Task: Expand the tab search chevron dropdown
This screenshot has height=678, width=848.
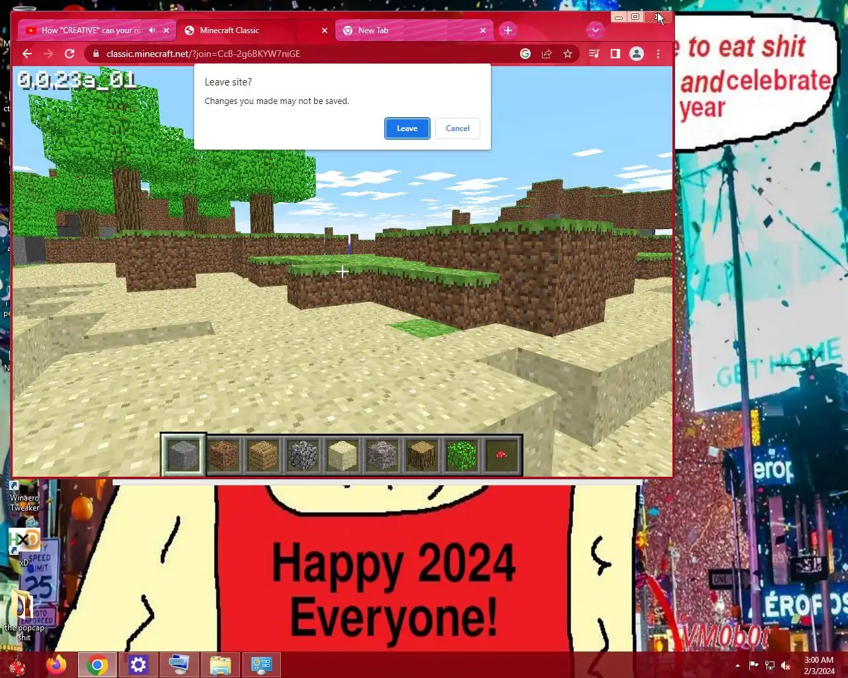Action: (596, 30)
